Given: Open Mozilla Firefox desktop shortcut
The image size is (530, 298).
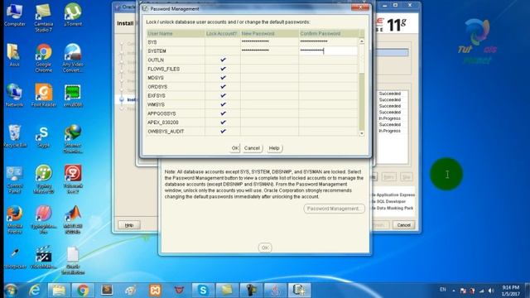Looking at the screenshot, I should tap(15, 219).
